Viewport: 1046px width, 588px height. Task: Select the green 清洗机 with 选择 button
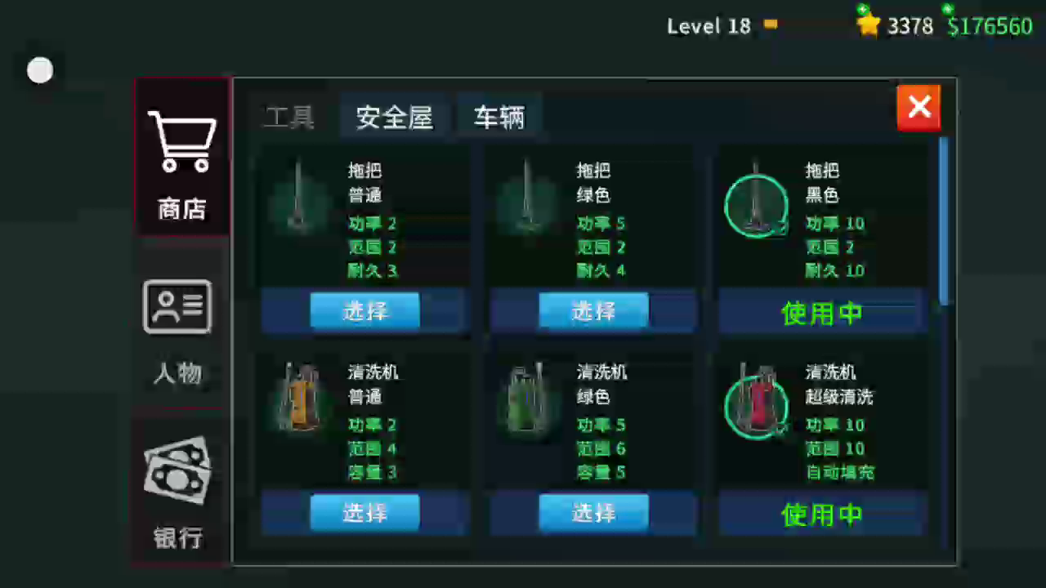593,513
